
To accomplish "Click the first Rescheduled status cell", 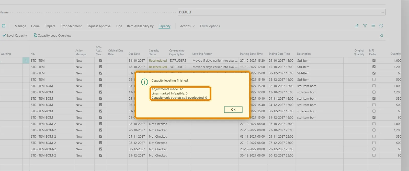I will point(158,61).
